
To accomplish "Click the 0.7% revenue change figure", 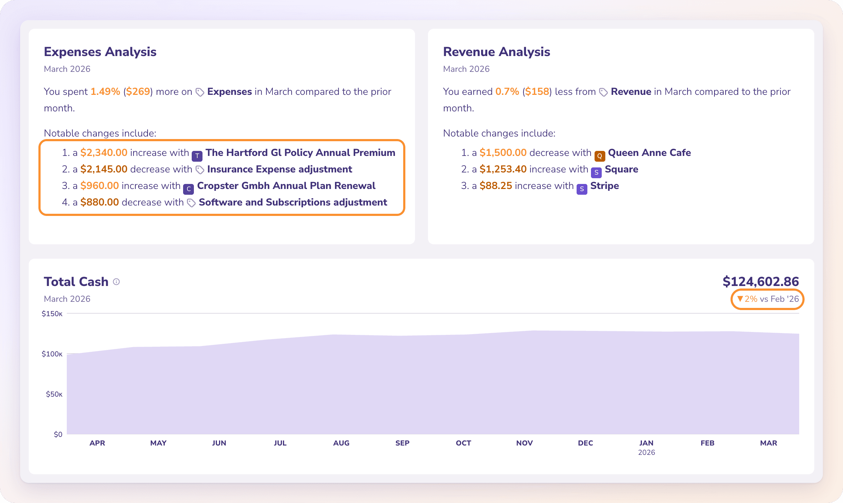I will coord(507,92).
